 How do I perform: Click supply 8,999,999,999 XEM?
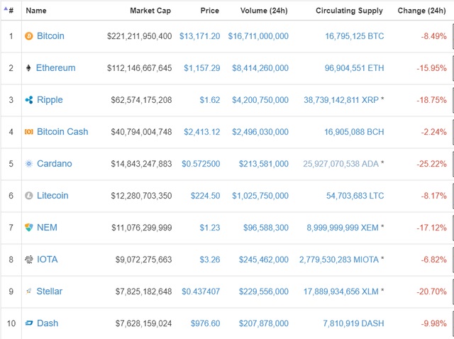(343, 228)
